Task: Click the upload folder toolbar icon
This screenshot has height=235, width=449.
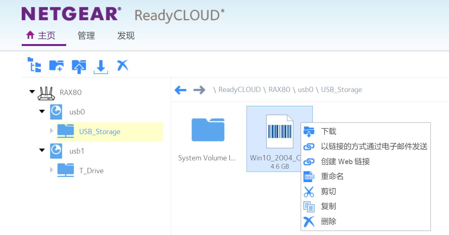Action: 79,66
